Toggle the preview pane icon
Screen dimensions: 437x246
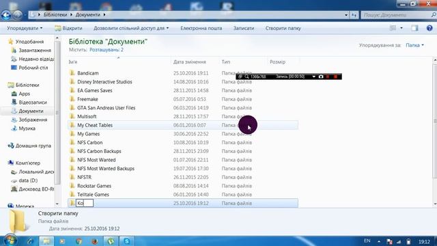414,28
